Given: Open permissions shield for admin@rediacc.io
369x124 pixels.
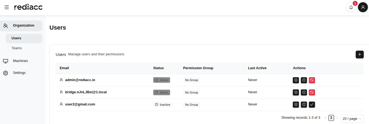Looking at the screenshot, I should pos(296,80).
